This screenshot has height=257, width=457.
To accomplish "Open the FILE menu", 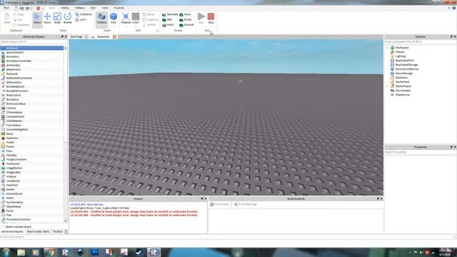I will click(x=6, y=8).
